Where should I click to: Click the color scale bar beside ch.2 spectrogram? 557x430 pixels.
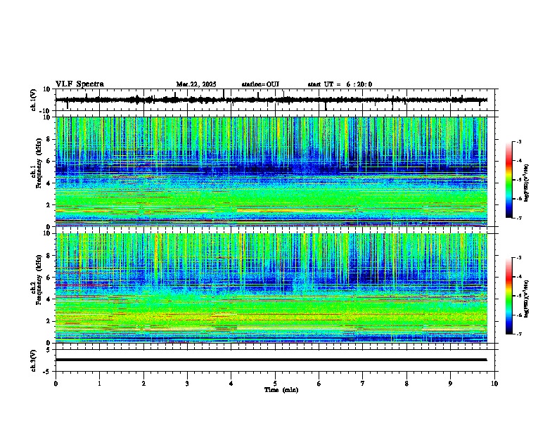tap(508, 296)
